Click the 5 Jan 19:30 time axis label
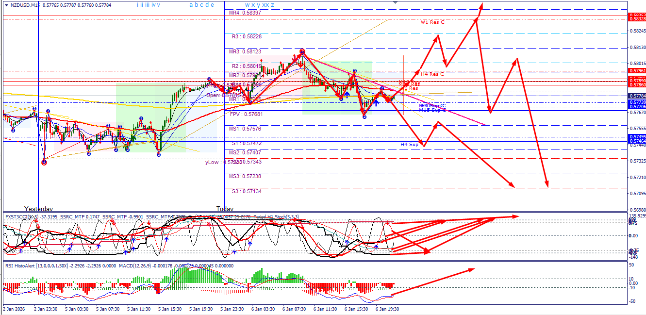Screen dimensions: 646x315 [201, 308]
